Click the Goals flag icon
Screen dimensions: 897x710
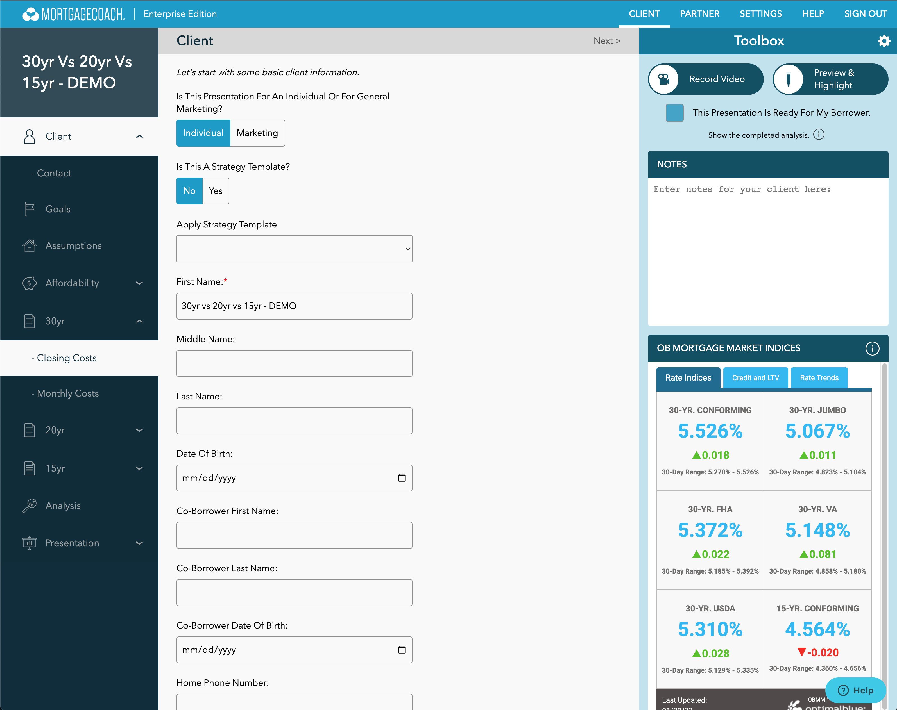click(x=29, y=209)
